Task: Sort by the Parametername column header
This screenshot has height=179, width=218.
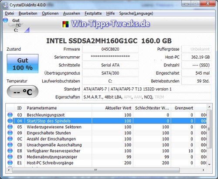Action: click(x=58, y=108)
